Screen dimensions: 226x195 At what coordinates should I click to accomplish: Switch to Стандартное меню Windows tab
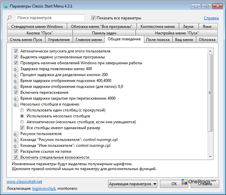(x=37, y=27)
